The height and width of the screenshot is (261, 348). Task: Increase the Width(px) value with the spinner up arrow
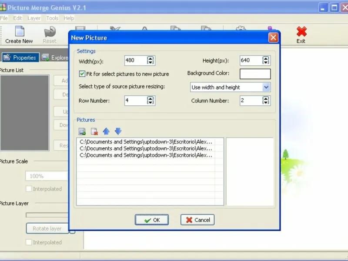(150, 58)
